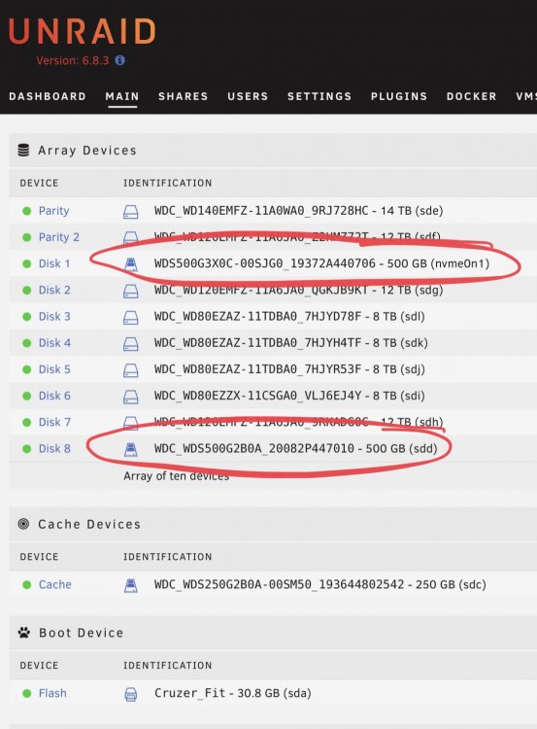Screen dimensions: 537x729
Task: Click the green status dot for Disk 2
Action: [27, 290]
